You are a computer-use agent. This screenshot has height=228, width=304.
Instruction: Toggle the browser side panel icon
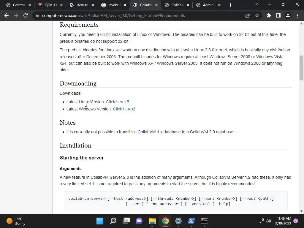coord(278,15)
